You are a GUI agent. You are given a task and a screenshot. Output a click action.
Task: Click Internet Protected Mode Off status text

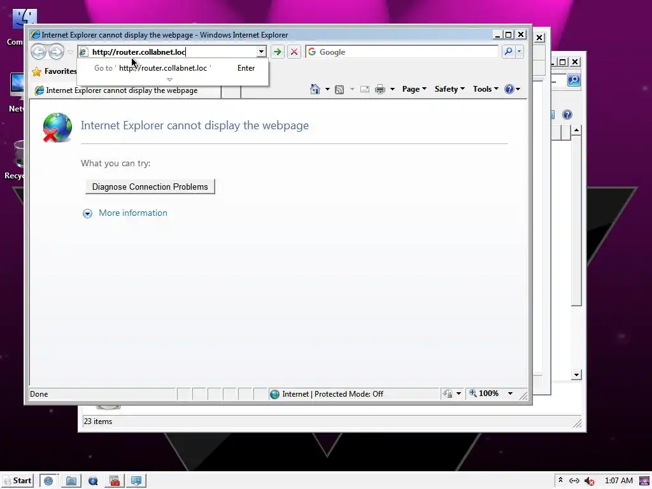click(x=332, y=394)
